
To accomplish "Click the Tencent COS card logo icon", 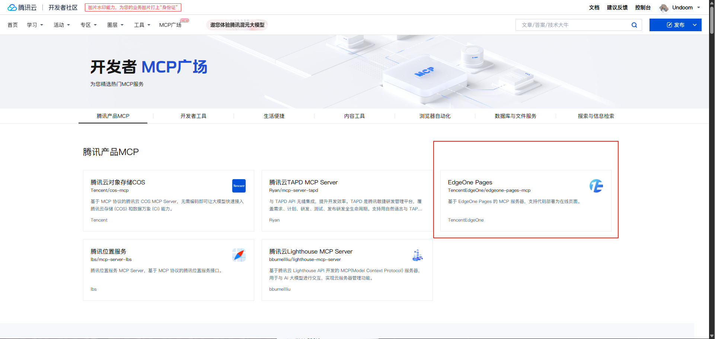I will (239, 186).
